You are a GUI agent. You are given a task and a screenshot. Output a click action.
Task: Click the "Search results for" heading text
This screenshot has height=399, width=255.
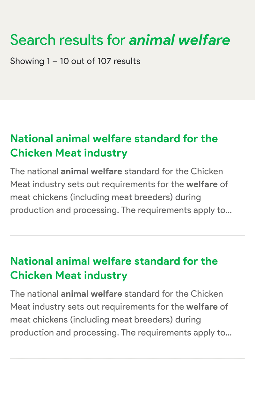pyautogui.click(x=69, y=40)
